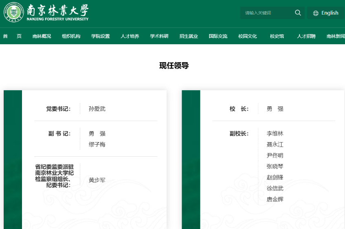Open the 学术科研 menu

pyautogui.click(x=159, y=36)
